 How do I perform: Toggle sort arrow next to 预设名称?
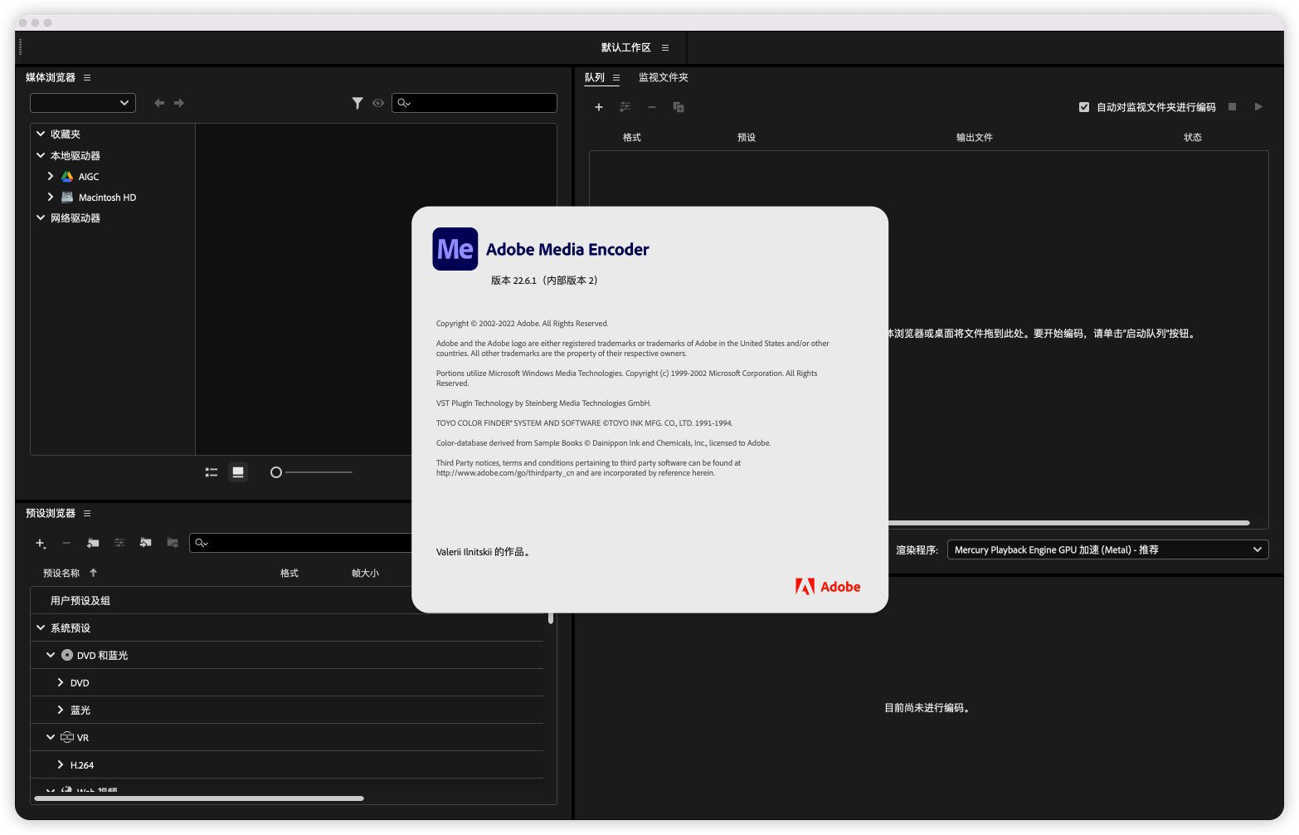coord(93,573)
